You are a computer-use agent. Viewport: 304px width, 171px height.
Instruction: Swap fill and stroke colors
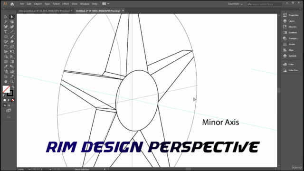(13, 87)
